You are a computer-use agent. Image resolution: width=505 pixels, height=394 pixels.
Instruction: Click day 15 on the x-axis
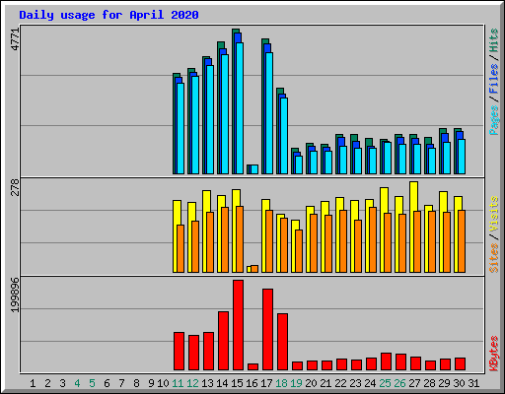pos(237,383)
